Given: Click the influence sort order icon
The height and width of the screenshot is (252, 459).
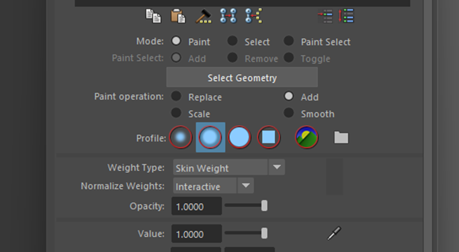Looking at the screenshot, I should click(x=346, y=16).
